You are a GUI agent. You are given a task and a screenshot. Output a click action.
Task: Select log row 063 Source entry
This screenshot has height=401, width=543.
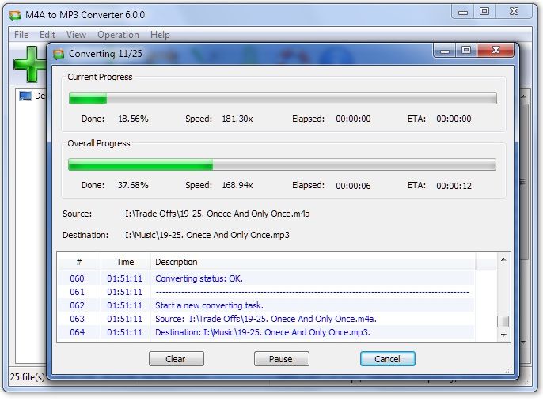(x=266, y=319)
